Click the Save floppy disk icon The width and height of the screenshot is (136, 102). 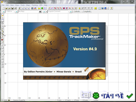tap(12, 8)
